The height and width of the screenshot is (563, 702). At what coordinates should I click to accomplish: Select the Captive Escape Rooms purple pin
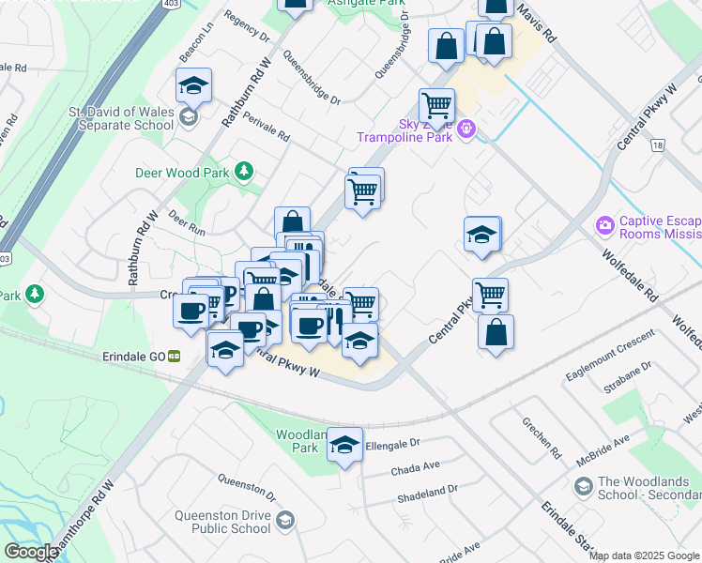tap(605, 226)
